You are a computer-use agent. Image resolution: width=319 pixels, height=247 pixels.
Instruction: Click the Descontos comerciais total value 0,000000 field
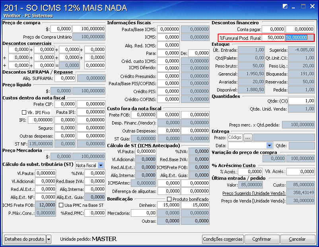pyautogui.click(x=95, y=65)
